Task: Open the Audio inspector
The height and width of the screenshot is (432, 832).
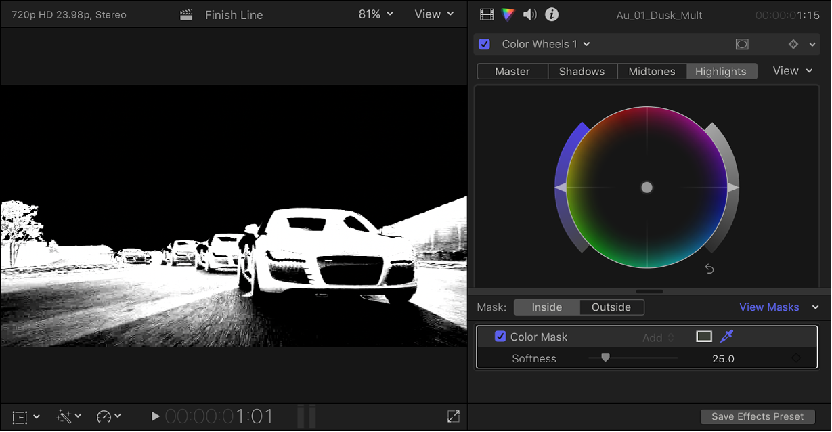Action: coord(529,14)
